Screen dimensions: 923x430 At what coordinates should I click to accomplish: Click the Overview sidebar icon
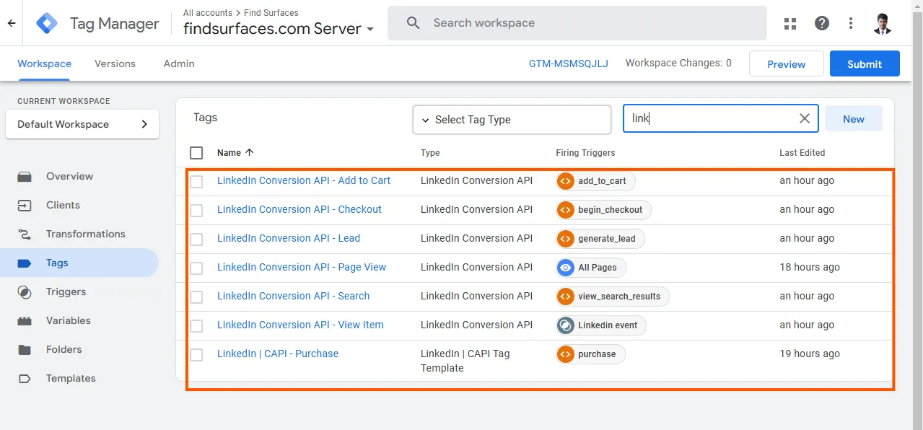(25, 176)
